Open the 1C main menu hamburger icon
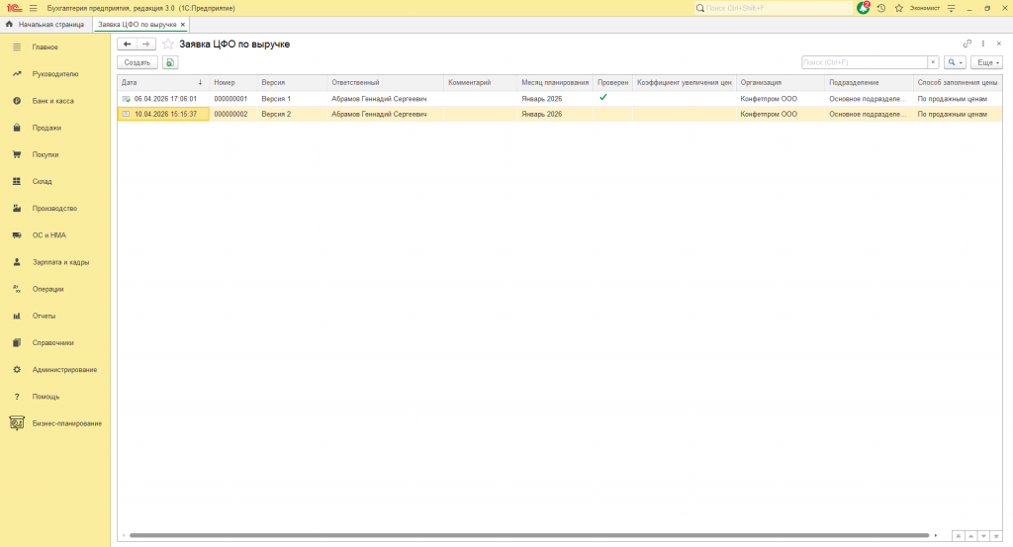 33,8
